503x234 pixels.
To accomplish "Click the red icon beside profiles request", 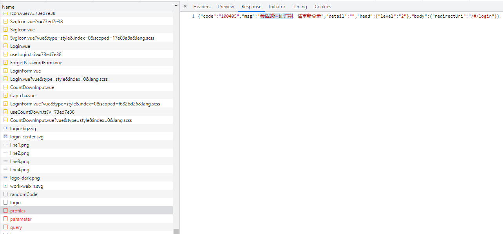I will (5, 211).
